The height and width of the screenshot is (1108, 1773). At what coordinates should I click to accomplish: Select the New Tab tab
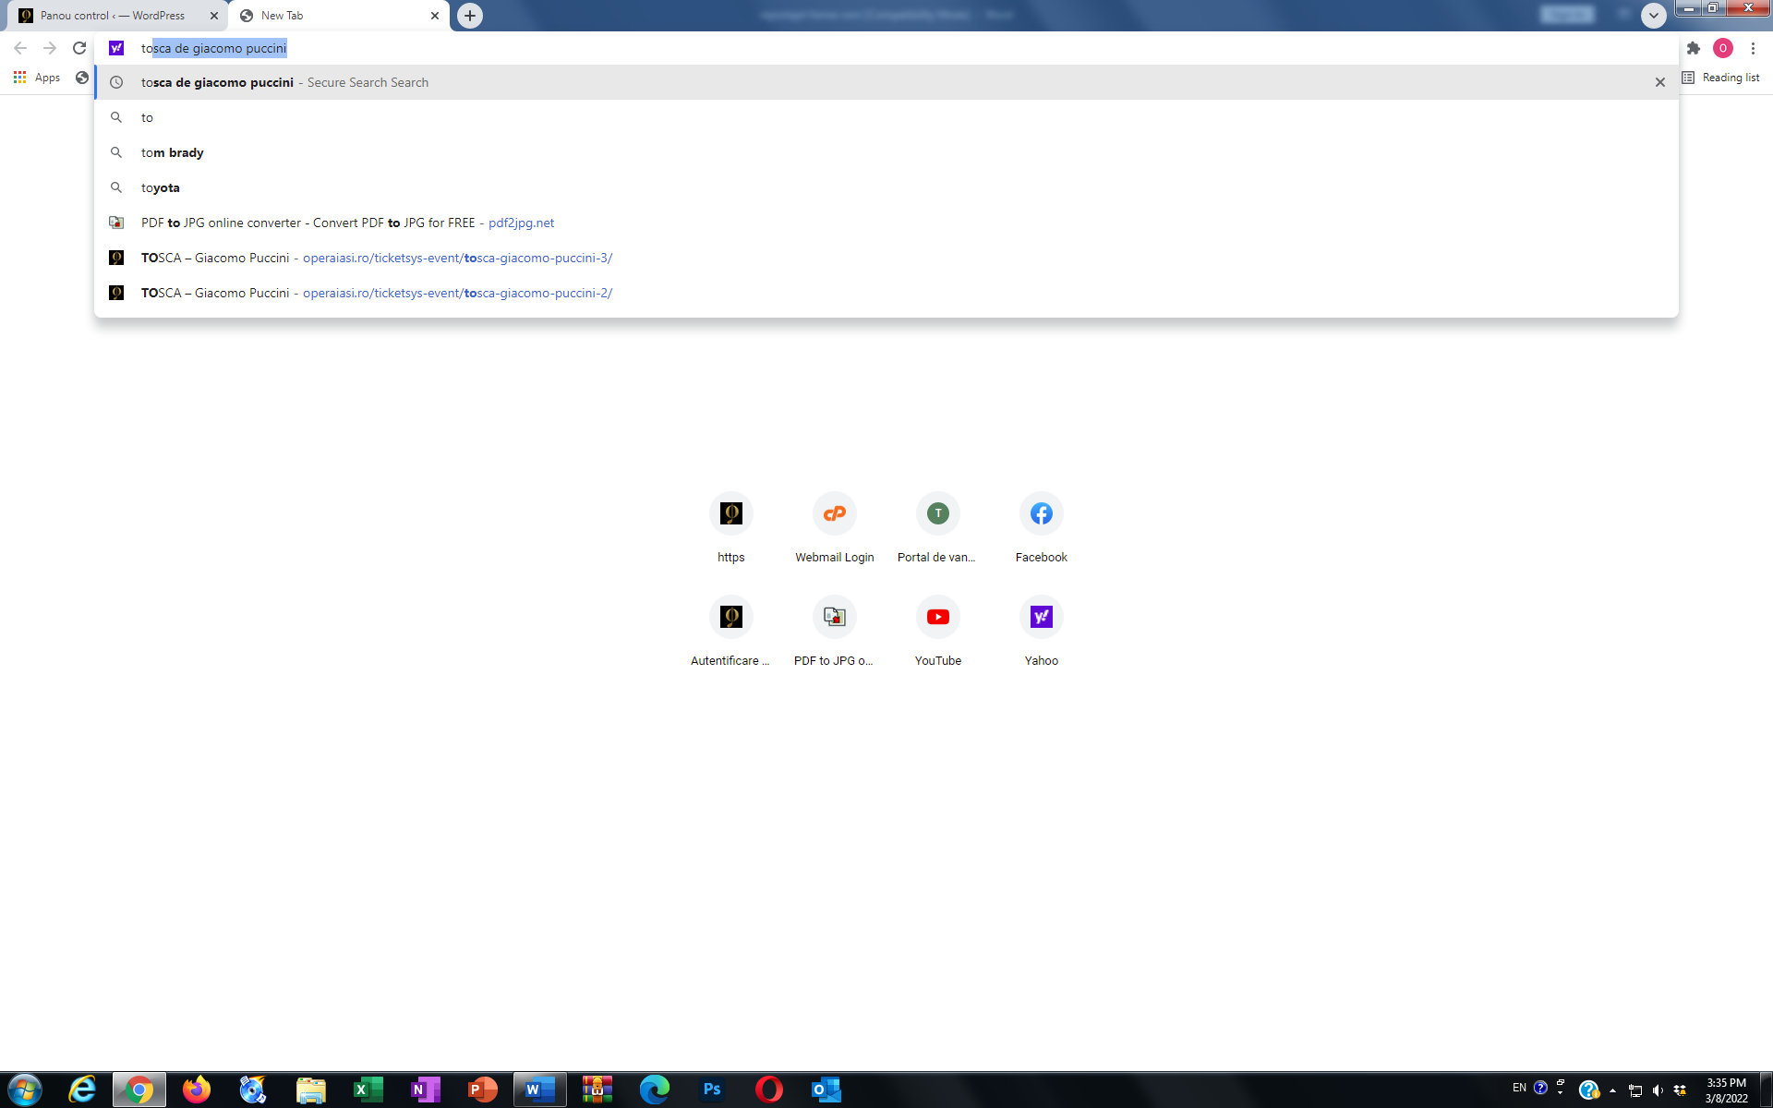pos(338,16)
